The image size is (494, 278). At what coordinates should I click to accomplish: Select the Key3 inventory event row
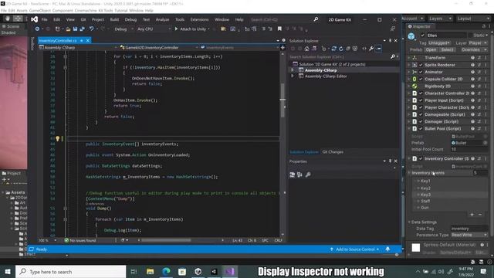click(451, 195)
